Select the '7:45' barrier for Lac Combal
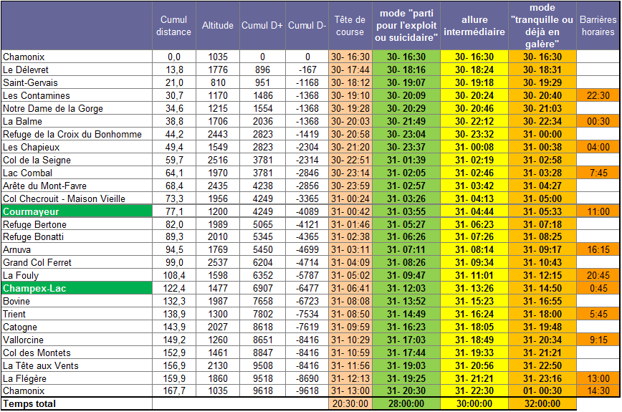The width and height of the screenshot is (622, 412). (598, 173)
